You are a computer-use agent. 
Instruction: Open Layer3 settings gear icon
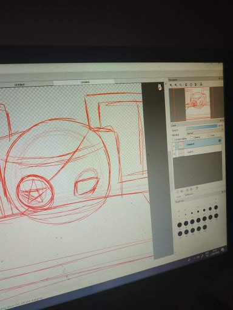(x=220, y=140)
